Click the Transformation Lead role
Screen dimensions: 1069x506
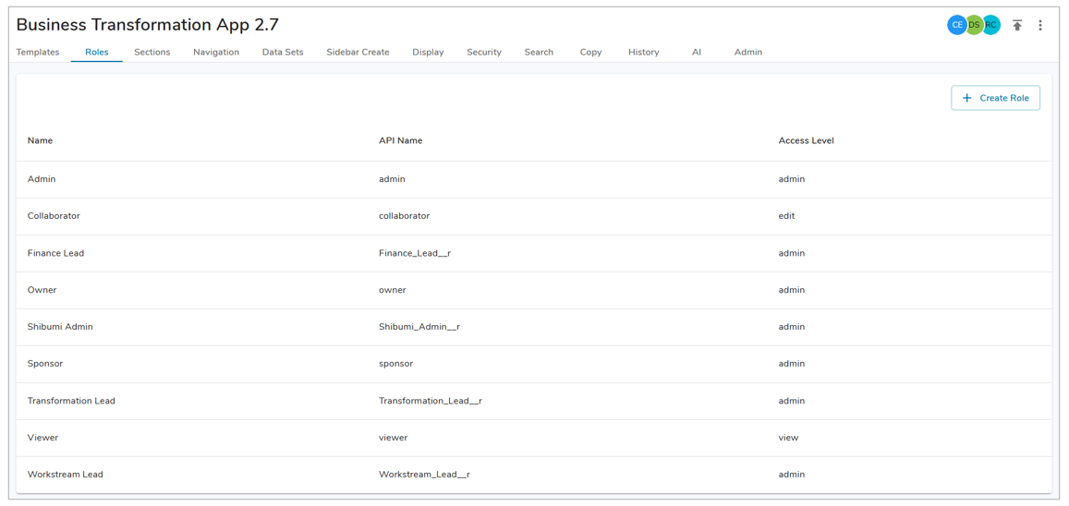71,401
